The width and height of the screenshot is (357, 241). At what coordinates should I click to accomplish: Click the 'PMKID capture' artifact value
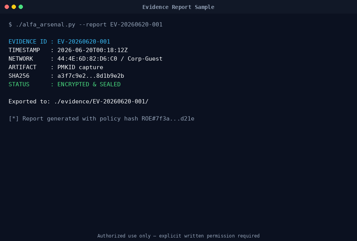[80, 67]
